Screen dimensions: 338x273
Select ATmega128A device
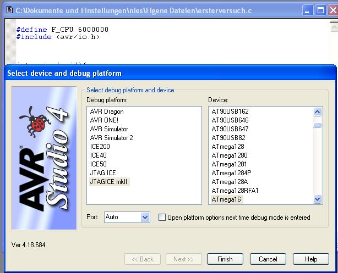point(230,182)
